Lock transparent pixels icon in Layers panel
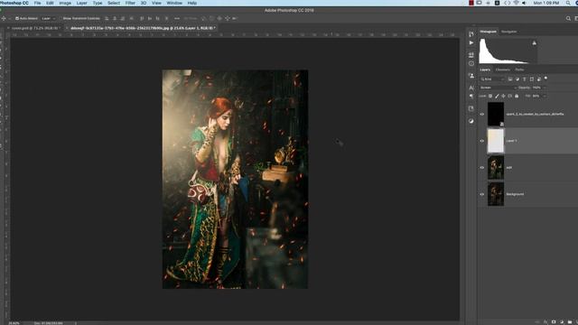The width and height of the screenshot is (578, 325). click(x=490, y=96)
